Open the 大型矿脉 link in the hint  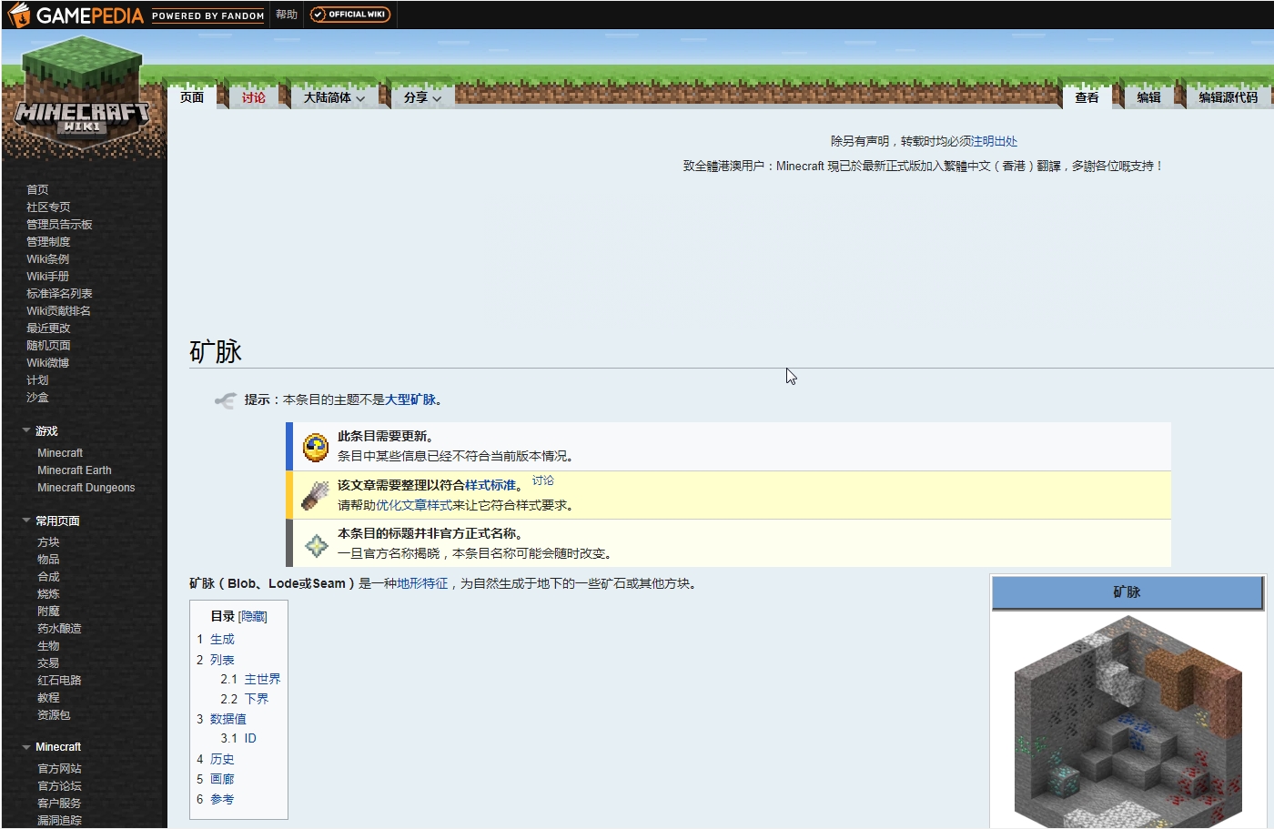tap(410, 399)
